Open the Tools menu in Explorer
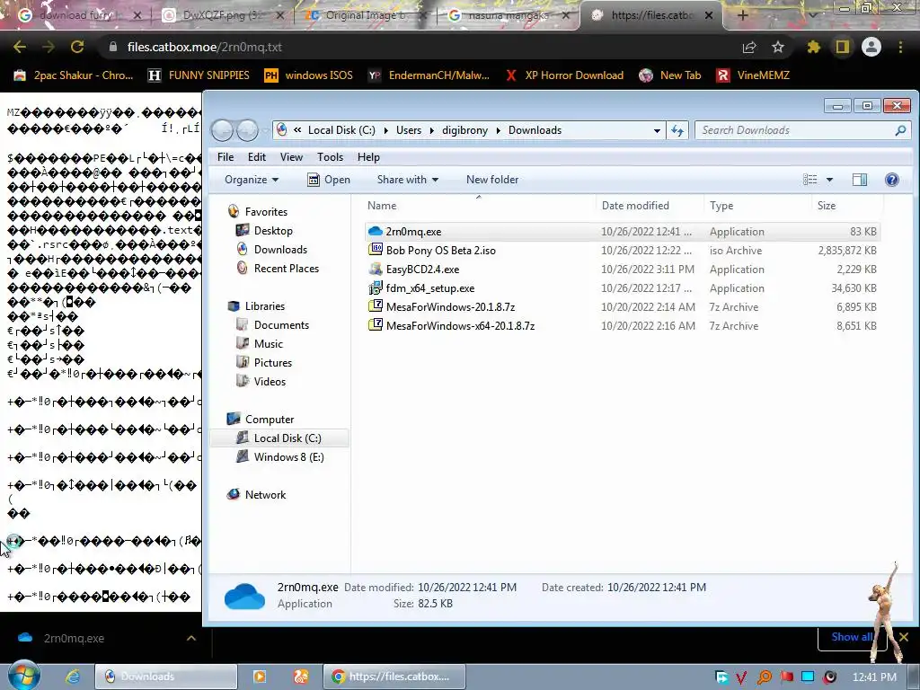 pyautogui.click(x=330, y=156)
